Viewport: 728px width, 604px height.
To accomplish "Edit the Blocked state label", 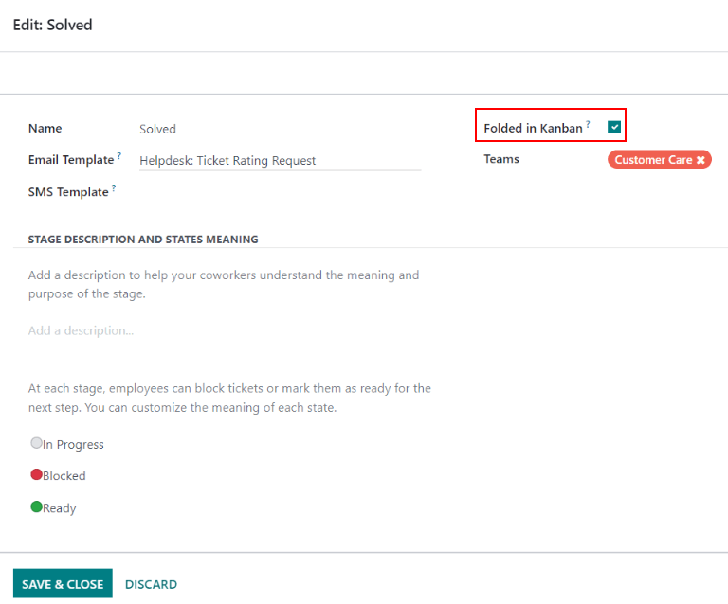I will click(64, 476).
